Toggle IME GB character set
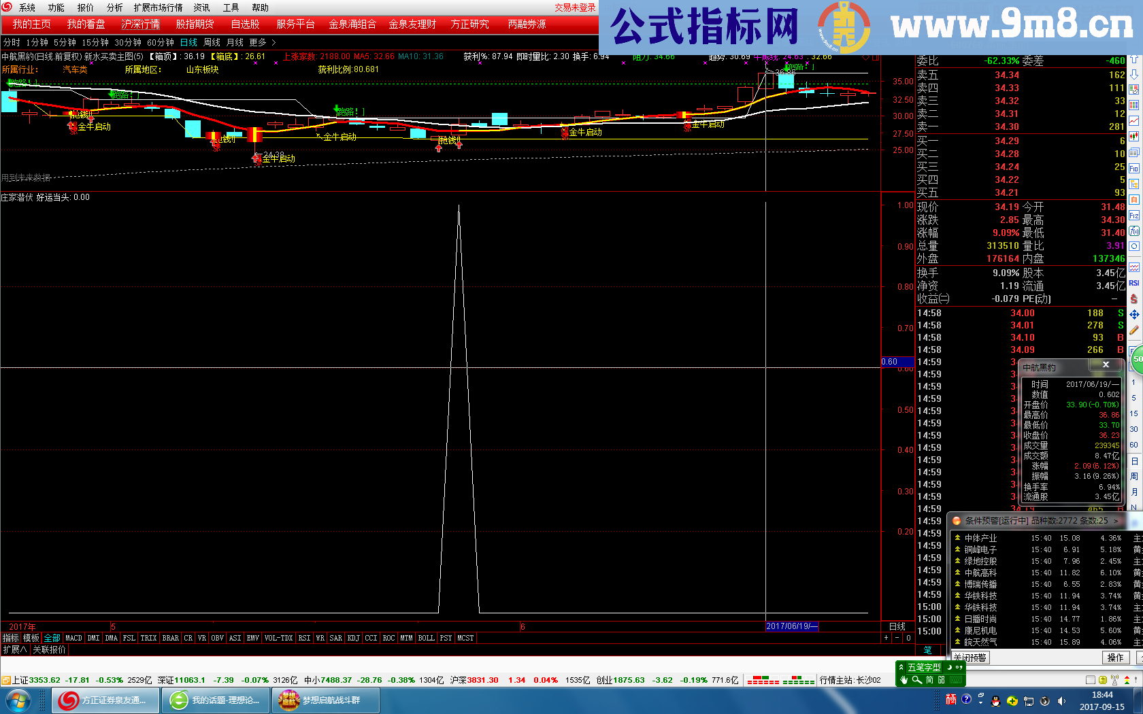The image size is (1143, 714). click(941, 680)
